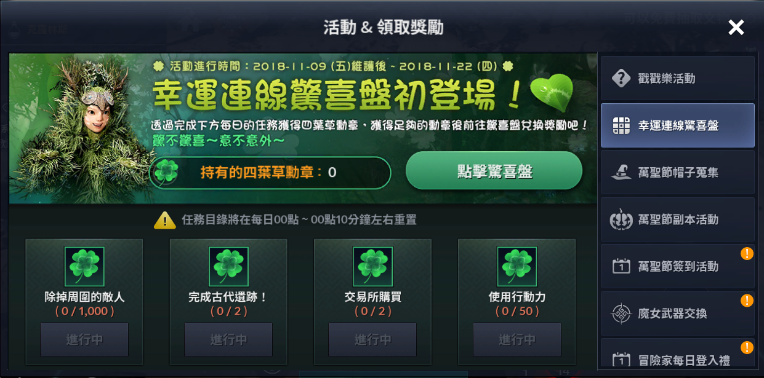This screenshot has height=378, width=764.
Task: Click the clover icon above 完成古代遺跡！
Action: coord(228,267)
